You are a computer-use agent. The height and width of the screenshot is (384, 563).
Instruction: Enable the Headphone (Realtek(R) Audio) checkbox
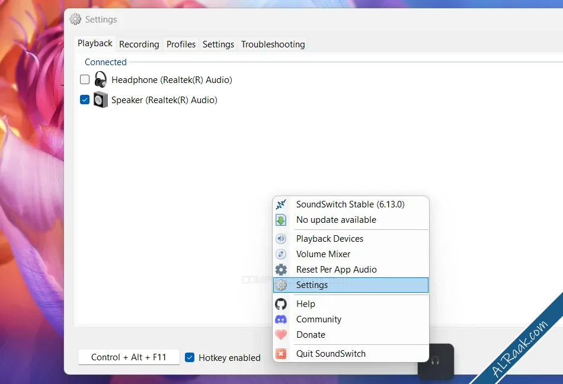pyautogui.click(x=85, y=79)
